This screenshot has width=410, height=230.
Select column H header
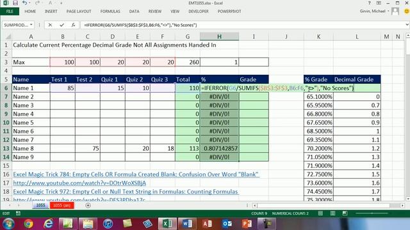pyautogui.click(x=219, y=37)
